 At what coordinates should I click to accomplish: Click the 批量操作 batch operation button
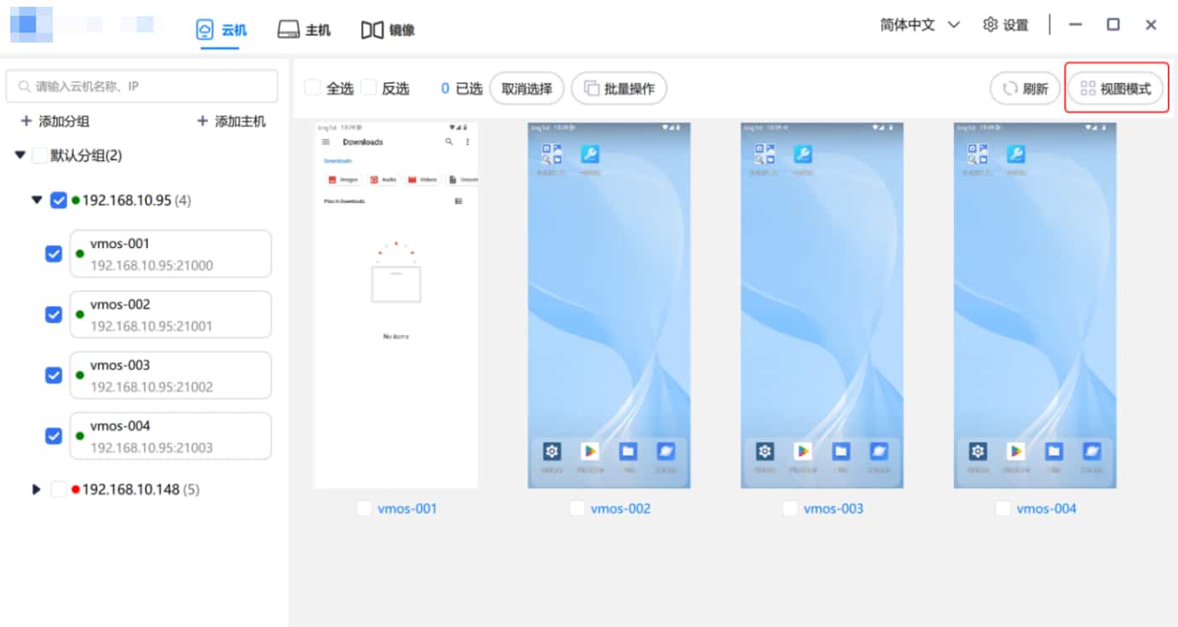(x=619, y=89)
